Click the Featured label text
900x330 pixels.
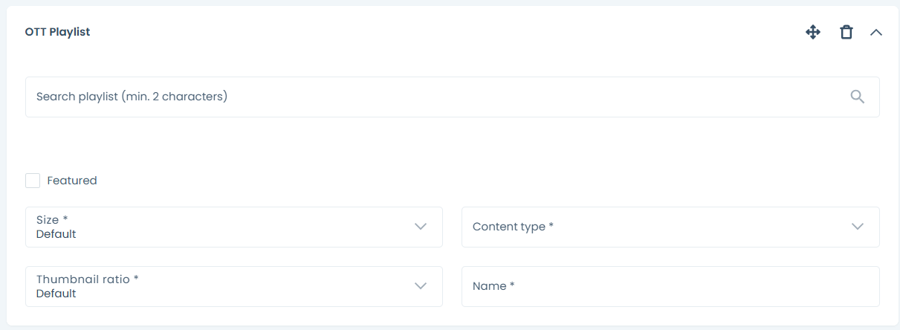(72, 181)
